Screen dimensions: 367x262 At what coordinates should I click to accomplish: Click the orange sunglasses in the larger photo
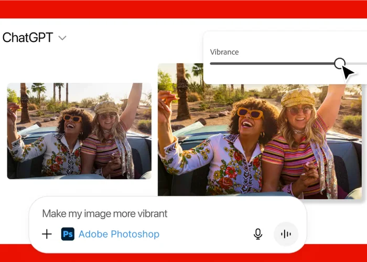(x=250, y=113)
